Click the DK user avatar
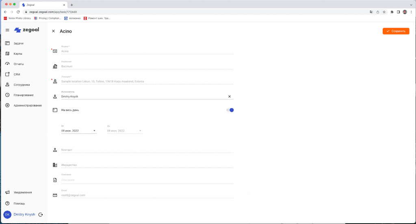The width and height of the screenshot is (416, 224). [x=7, y=215]
